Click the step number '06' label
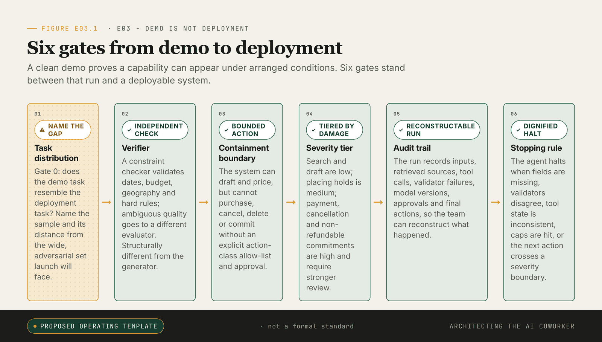Image resolution: width=602 pixels, height=342 pixels. tap(514, 114)
